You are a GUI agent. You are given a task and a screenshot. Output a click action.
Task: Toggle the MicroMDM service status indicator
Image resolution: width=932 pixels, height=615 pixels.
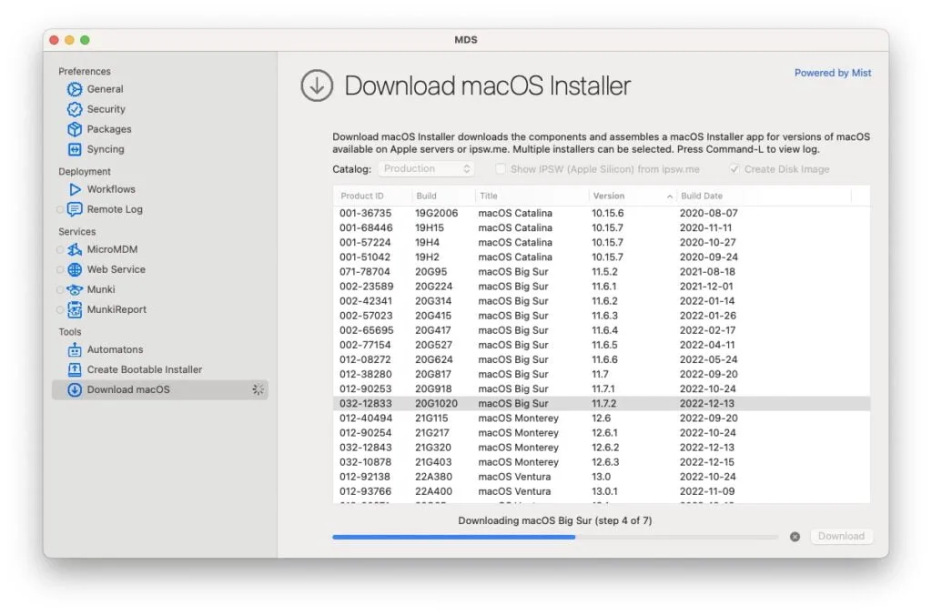tap(59, 249)
